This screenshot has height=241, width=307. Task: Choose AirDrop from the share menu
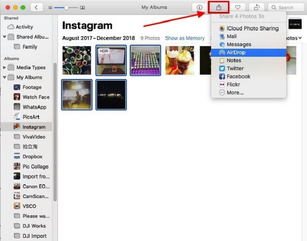click(x=236, y=52)
